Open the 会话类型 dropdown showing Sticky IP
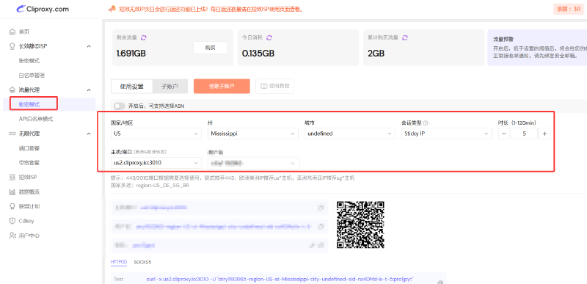The width and height of the screenshot is (587, 284). point(446,134)
